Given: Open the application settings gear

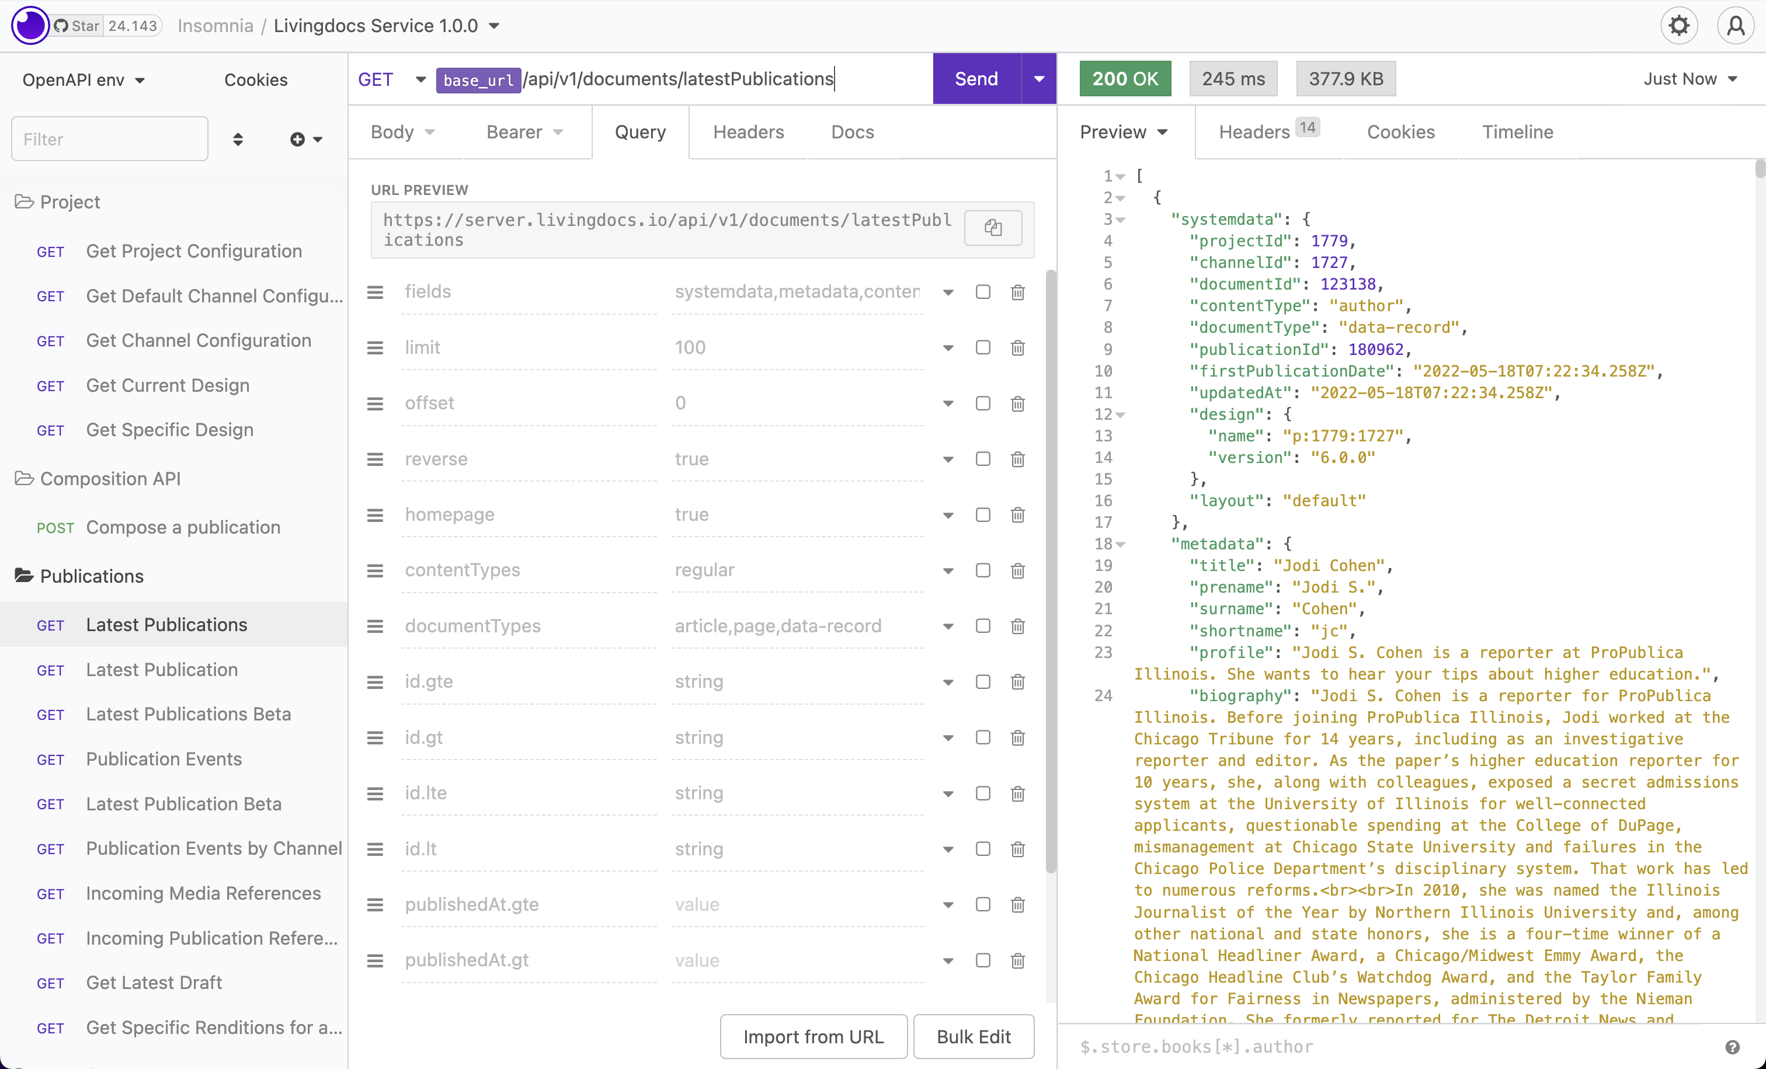Looking at the screenshot, I should tap(1678, 25).
